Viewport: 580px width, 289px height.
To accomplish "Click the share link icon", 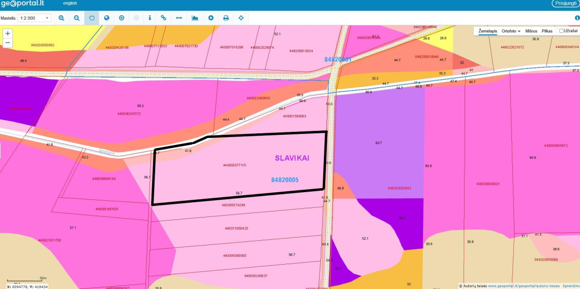I will pos(164,18).
